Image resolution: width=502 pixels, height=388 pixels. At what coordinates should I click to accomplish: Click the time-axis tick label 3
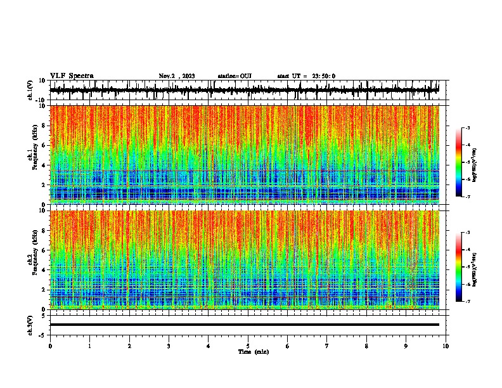[169, 346]
